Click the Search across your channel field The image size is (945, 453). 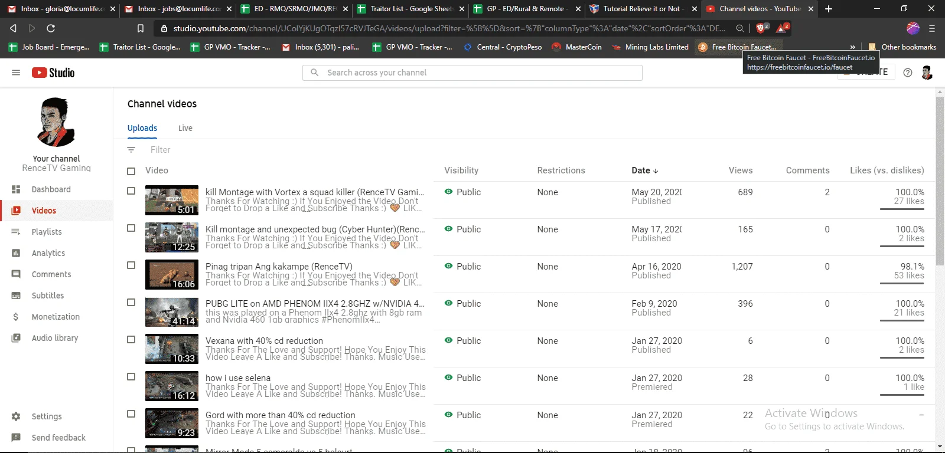tap(472, 73)
